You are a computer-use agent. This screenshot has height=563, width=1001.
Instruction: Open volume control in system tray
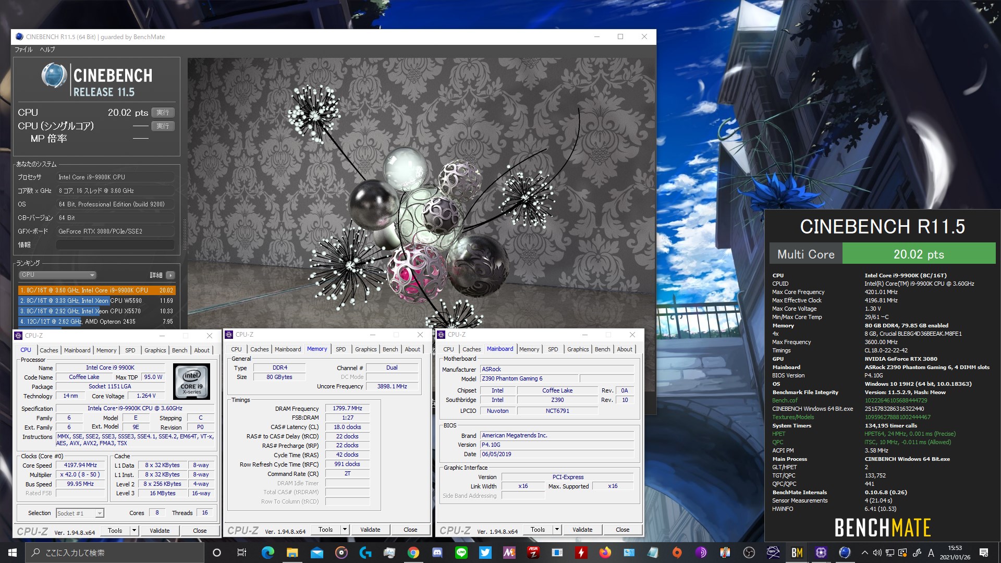[877, 553]
